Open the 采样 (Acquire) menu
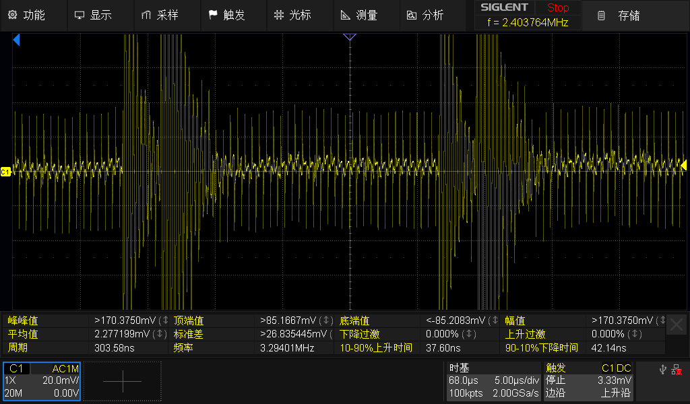This screenshot has width=690, height=404. 160,15
